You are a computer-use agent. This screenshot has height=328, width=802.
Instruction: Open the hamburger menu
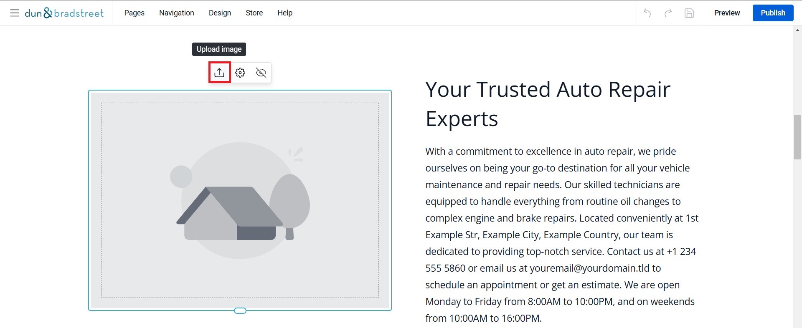pos(15,13)
